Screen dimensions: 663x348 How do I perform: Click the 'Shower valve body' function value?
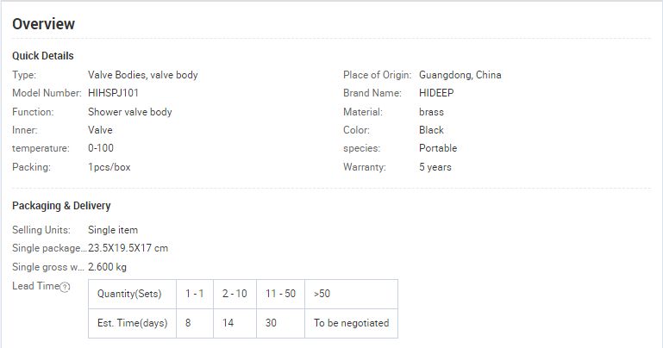tap(130, 112)
